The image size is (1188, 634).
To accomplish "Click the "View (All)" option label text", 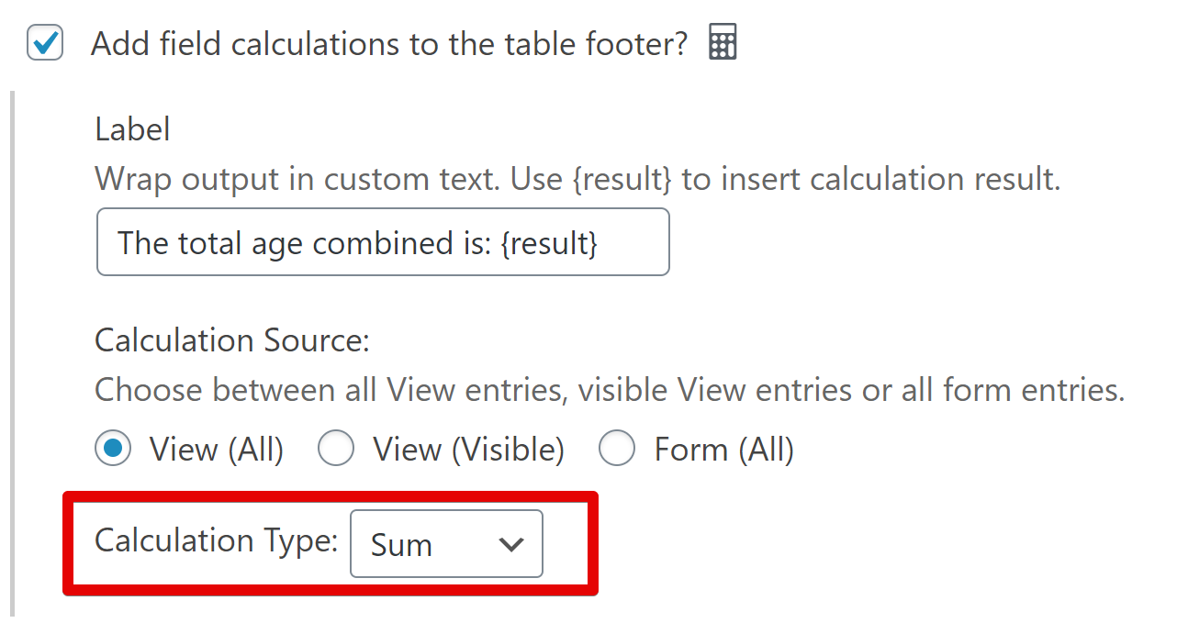I will (217, 450).
